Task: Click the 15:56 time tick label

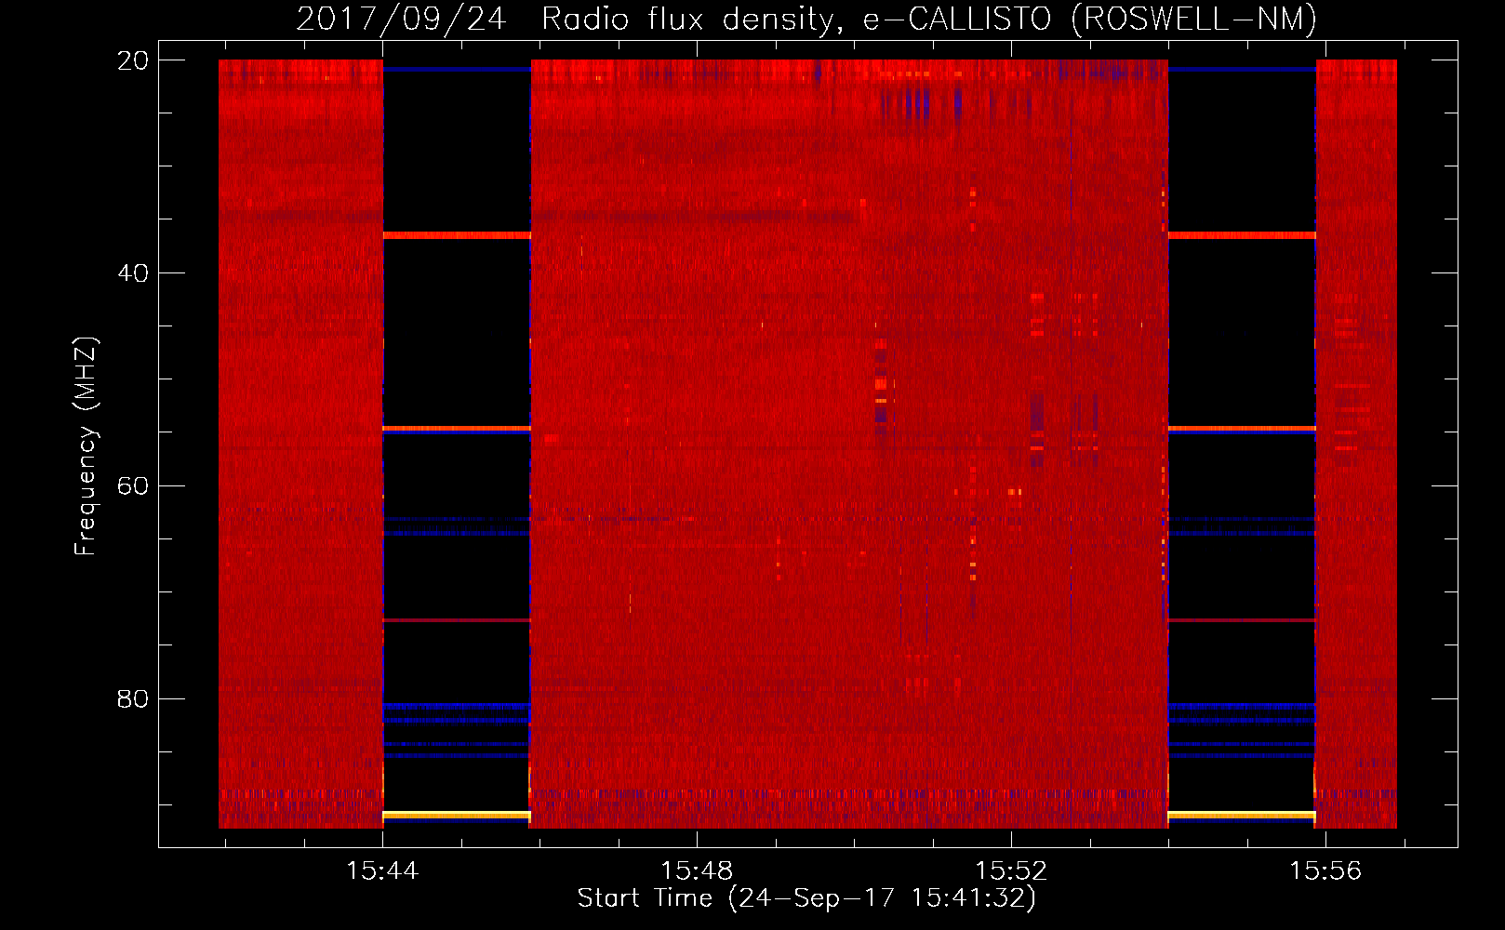Action: [x=1325, y=870]
